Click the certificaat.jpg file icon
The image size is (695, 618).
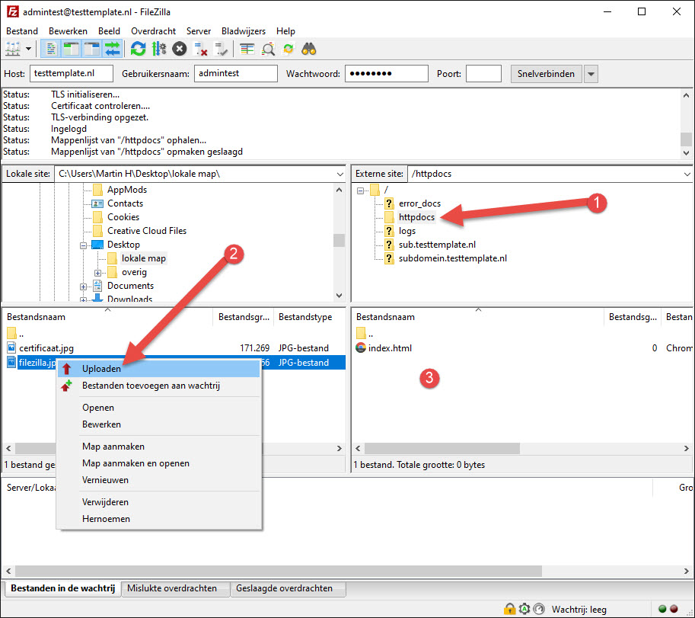11,347
